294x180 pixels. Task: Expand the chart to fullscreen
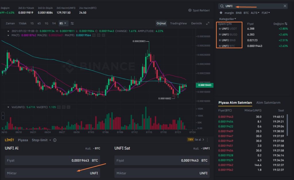208,24
